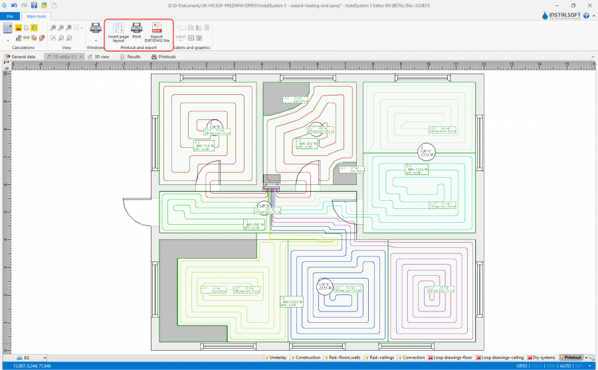
Task: Close the 2D editor tab
Action: (81, 57)
